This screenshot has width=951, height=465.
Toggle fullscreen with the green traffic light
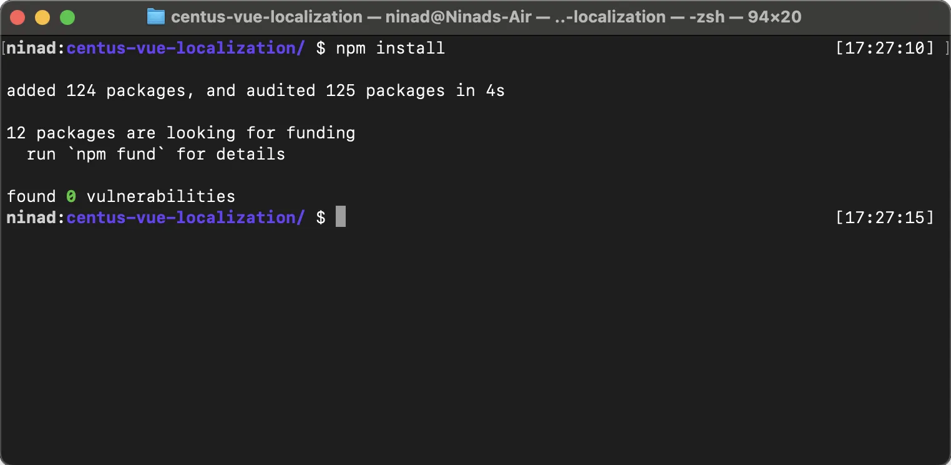[x=67, y=17]
